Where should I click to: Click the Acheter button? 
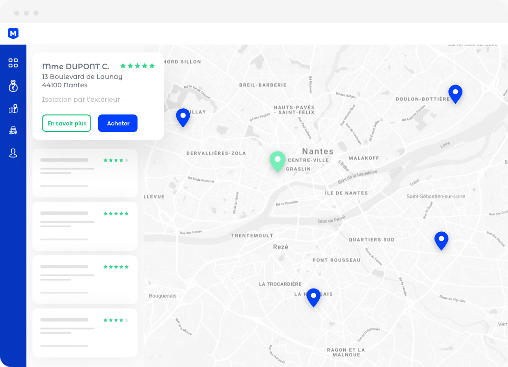[118, 123]
